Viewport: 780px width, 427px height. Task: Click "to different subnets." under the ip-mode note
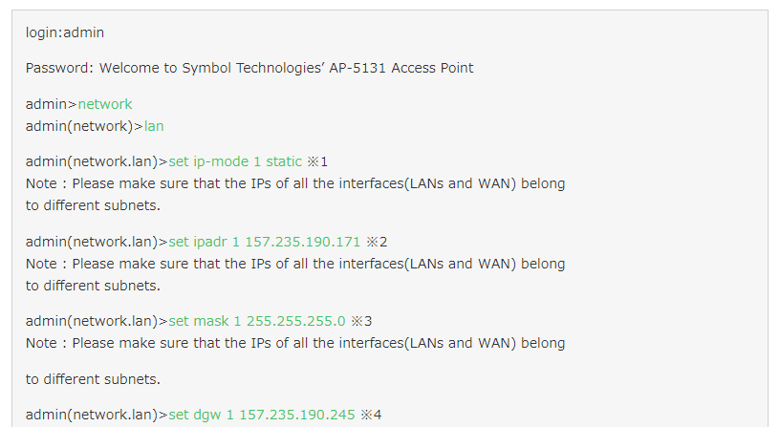tap(93, 204)
